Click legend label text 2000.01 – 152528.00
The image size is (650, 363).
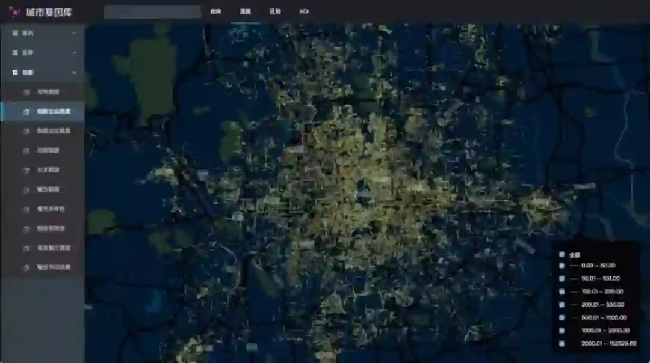pyautogui.click(x=609, y=343)
